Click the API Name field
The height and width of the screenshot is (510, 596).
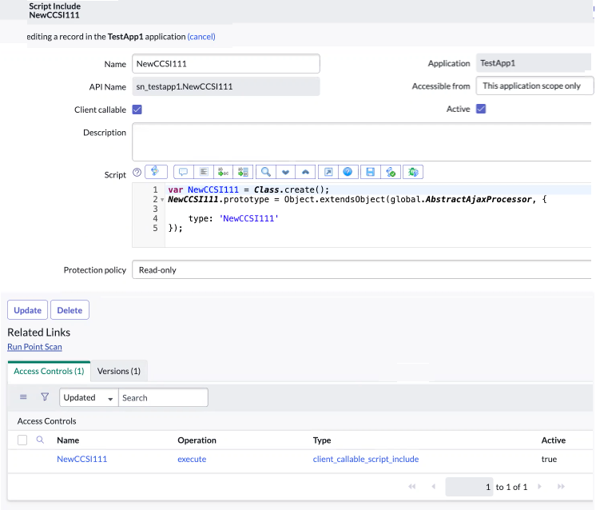click(226, 86)
